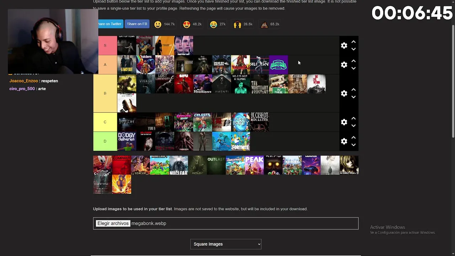Move the B tier row up with arrow
455x256 pixels.
pyautogui.click(x=353, y=90)
